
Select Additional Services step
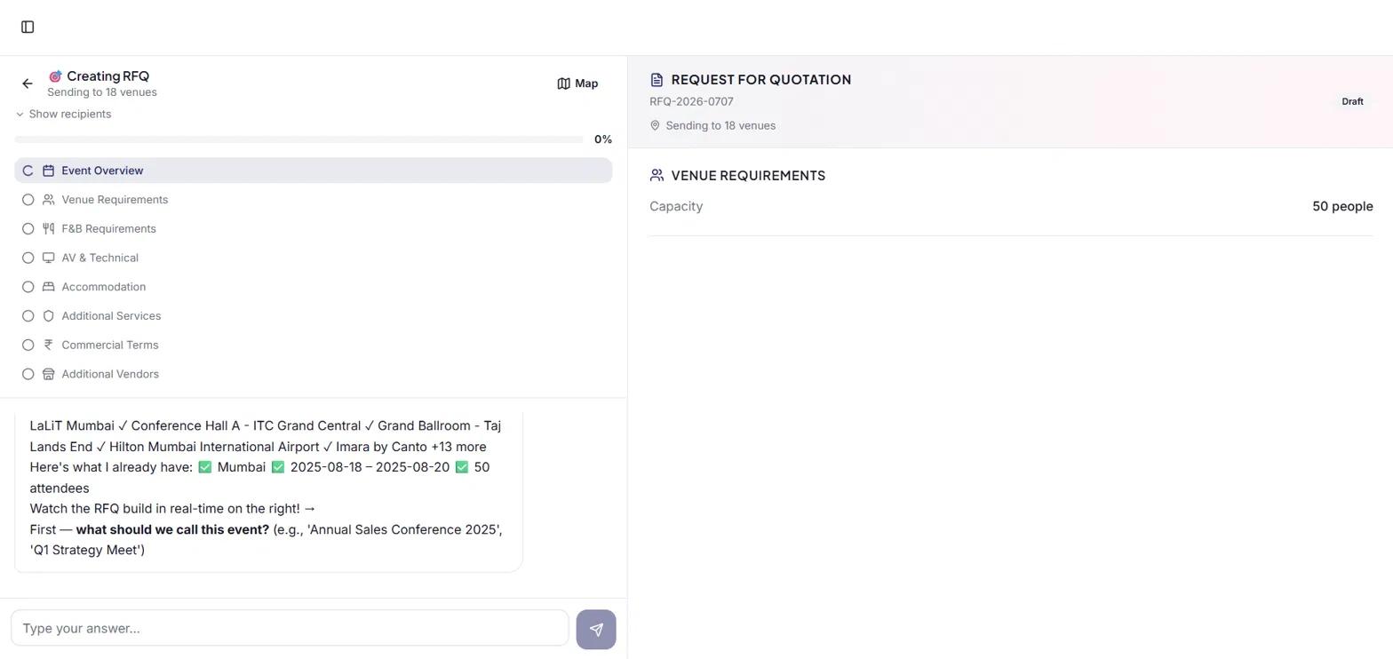[313, 316]
